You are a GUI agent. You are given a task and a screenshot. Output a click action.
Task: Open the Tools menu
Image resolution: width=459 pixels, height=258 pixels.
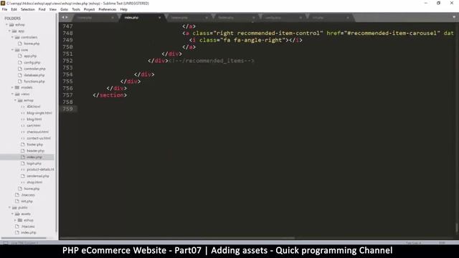coord(76,9)
